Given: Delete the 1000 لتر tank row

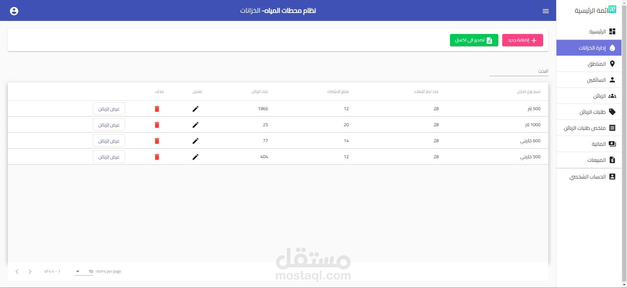Looking at the screenshot, I should [x=157, y=125].
